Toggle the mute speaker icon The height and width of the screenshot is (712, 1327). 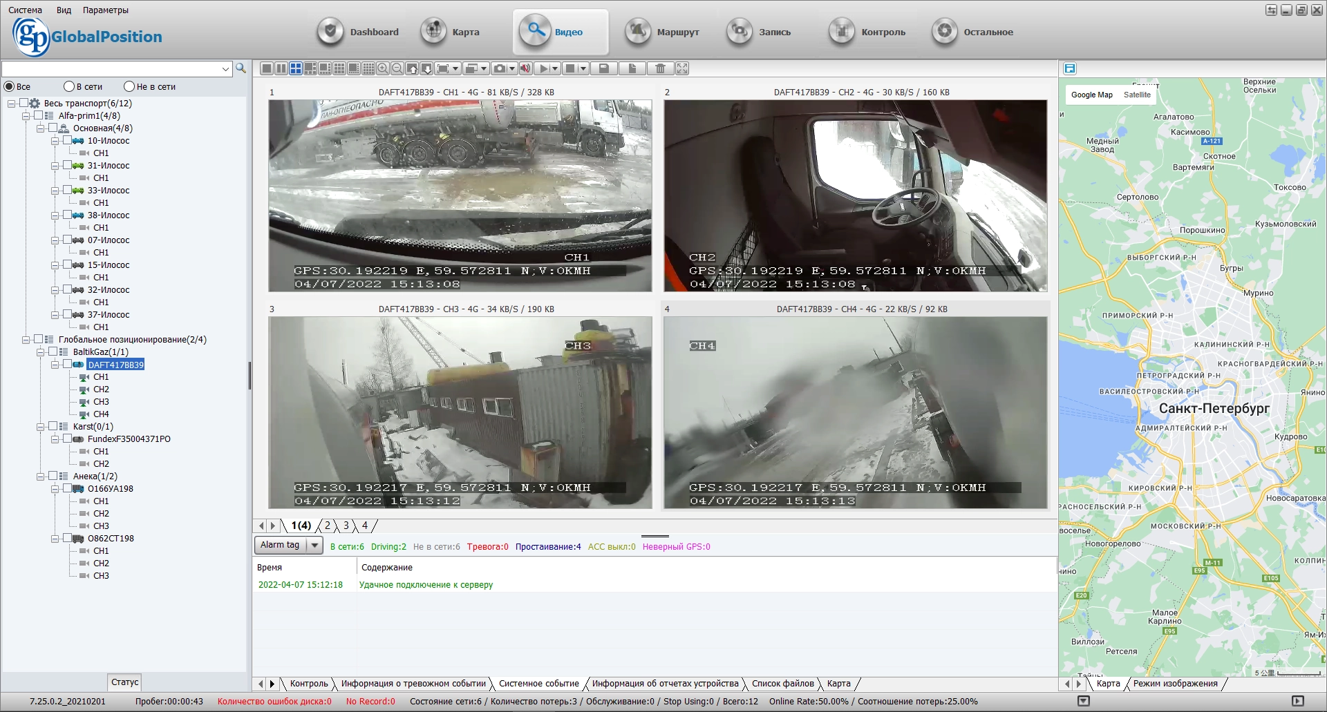coord(525,68)
